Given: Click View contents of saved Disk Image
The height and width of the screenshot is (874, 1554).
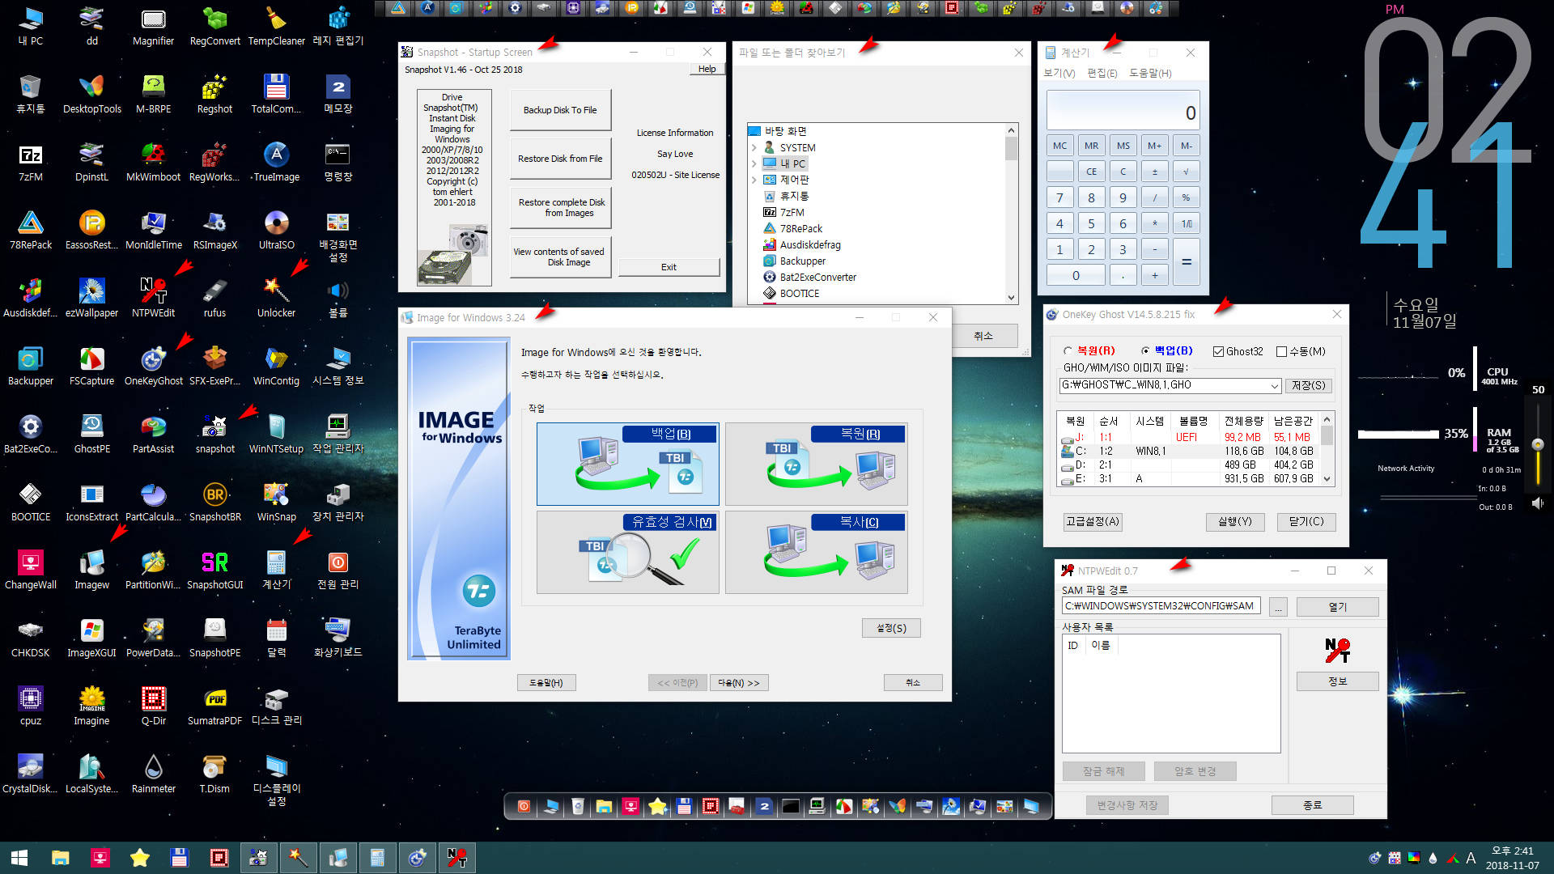Looking at the screenshot, I should (x=560, y=257).
